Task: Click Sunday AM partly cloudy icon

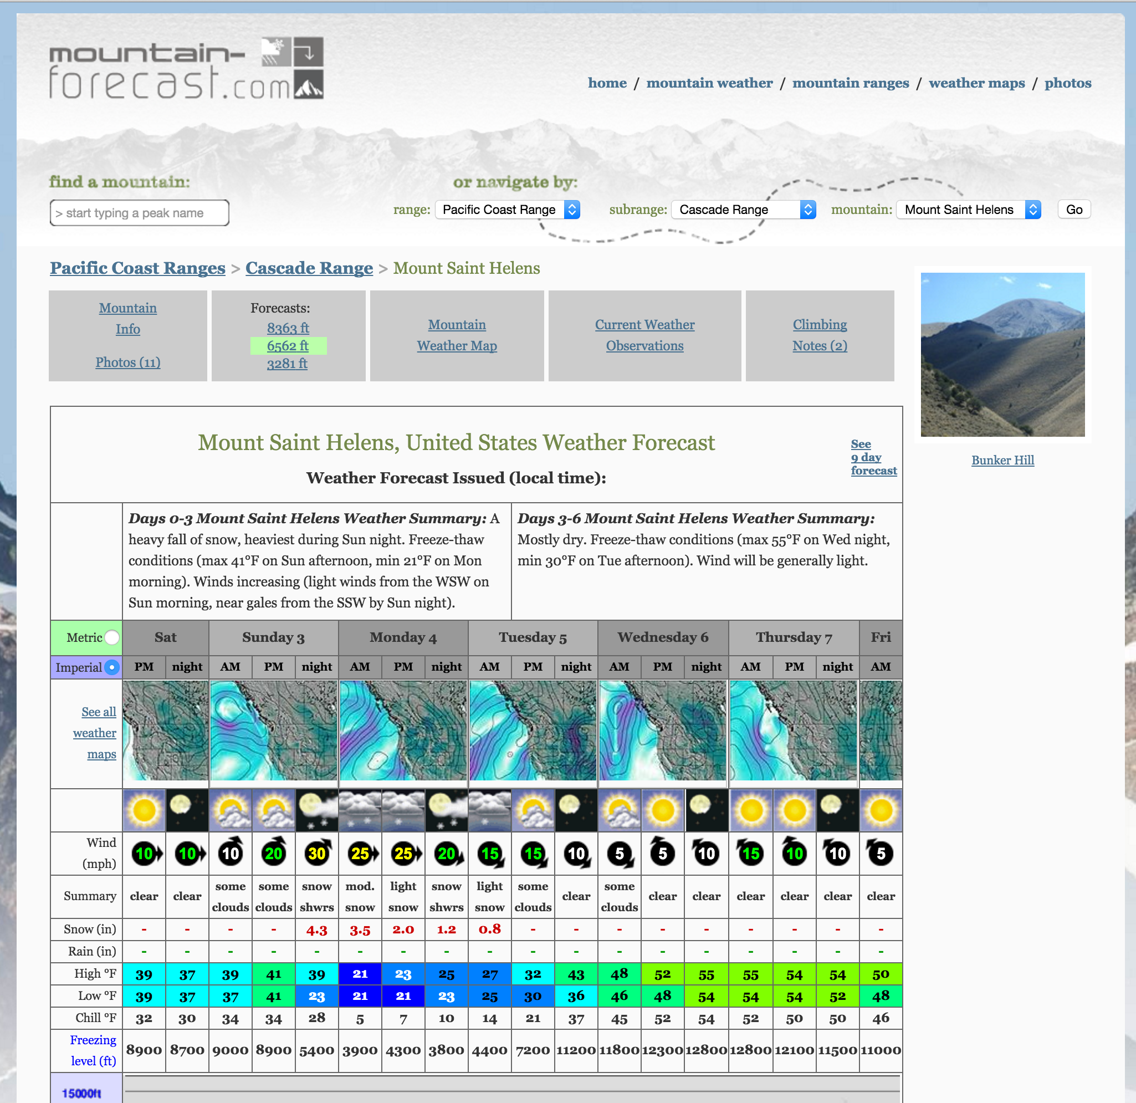Action: pyautogui.click(x=231, y=810)
